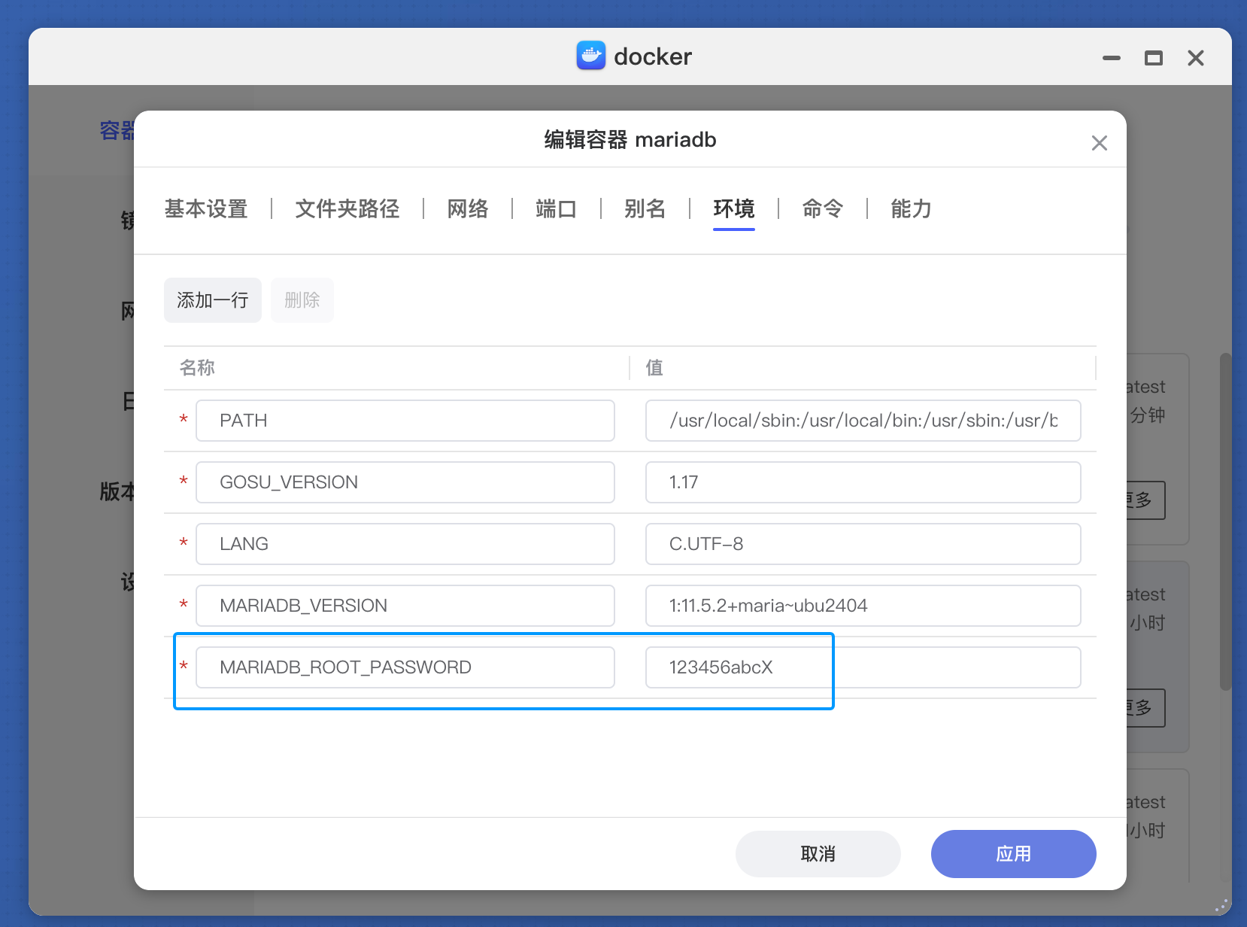Apply changes with the 应用 button

pyautogui.click(x=1014, y=854)
